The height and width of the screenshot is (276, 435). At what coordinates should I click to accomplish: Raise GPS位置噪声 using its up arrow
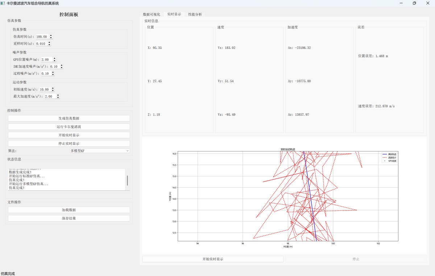pyautogui.click(x=54, y=58)
